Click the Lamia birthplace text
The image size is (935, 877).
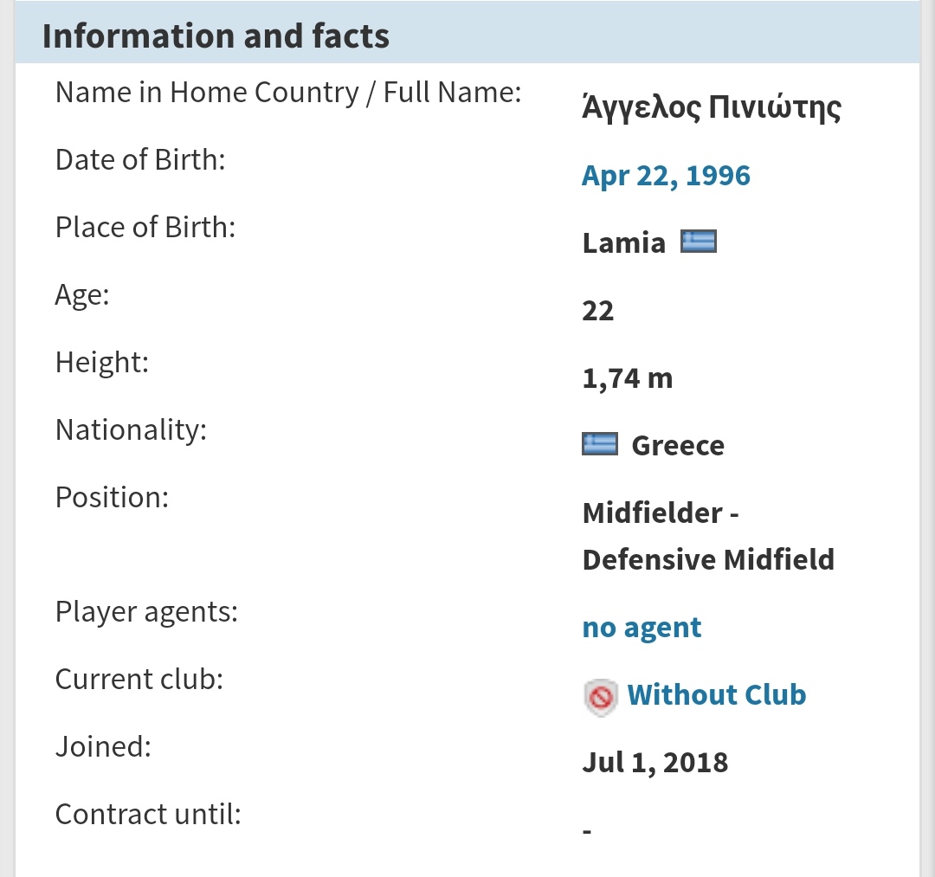pos(623,242)
